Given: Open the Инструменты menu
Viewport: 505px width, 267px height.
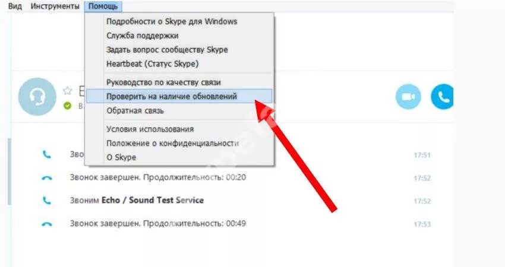Looking at the screenshot, I should click(55, 6).
